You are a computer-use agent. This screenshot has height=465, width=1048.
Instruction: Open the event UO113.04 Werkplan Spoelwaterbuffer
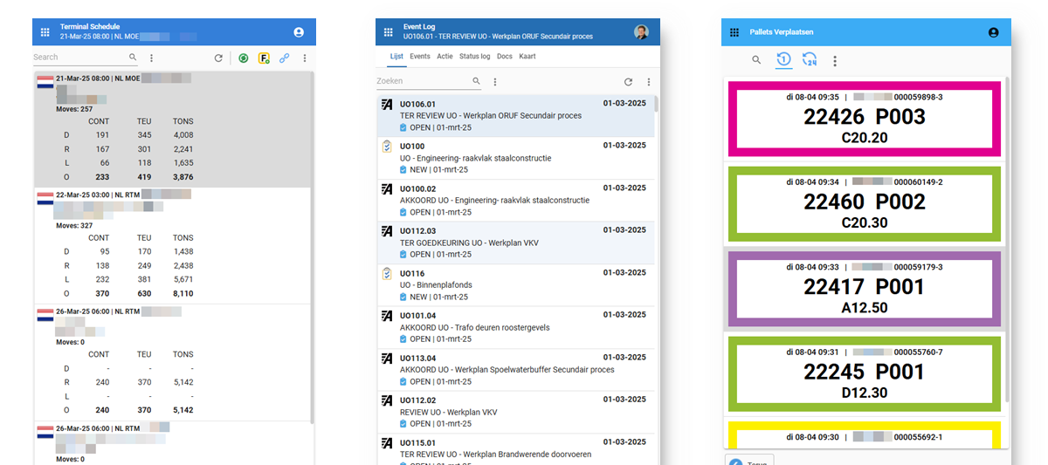pos(515,370)
